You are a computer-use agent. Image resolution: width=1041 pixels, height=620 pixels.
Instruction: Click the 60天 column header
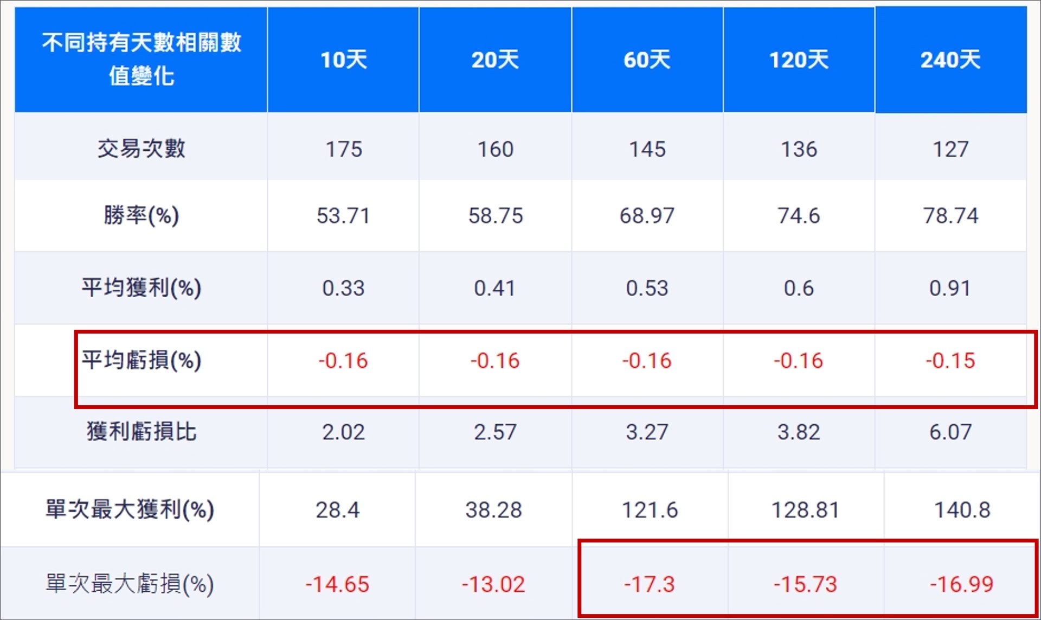tap(647, 60)
